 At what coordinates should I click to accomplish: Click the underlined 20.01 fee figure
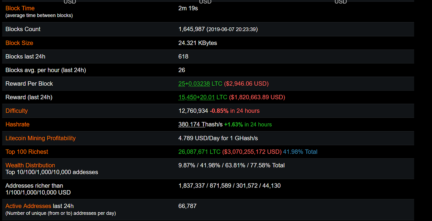tap(207, 97)
